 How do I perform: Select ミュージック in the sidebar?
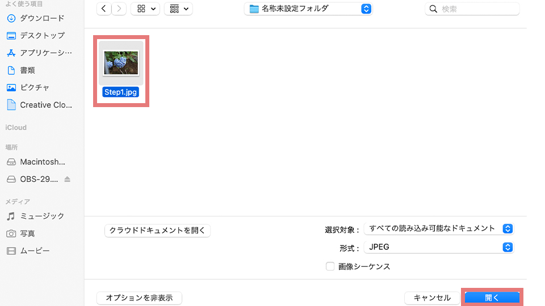pos(36,216)
